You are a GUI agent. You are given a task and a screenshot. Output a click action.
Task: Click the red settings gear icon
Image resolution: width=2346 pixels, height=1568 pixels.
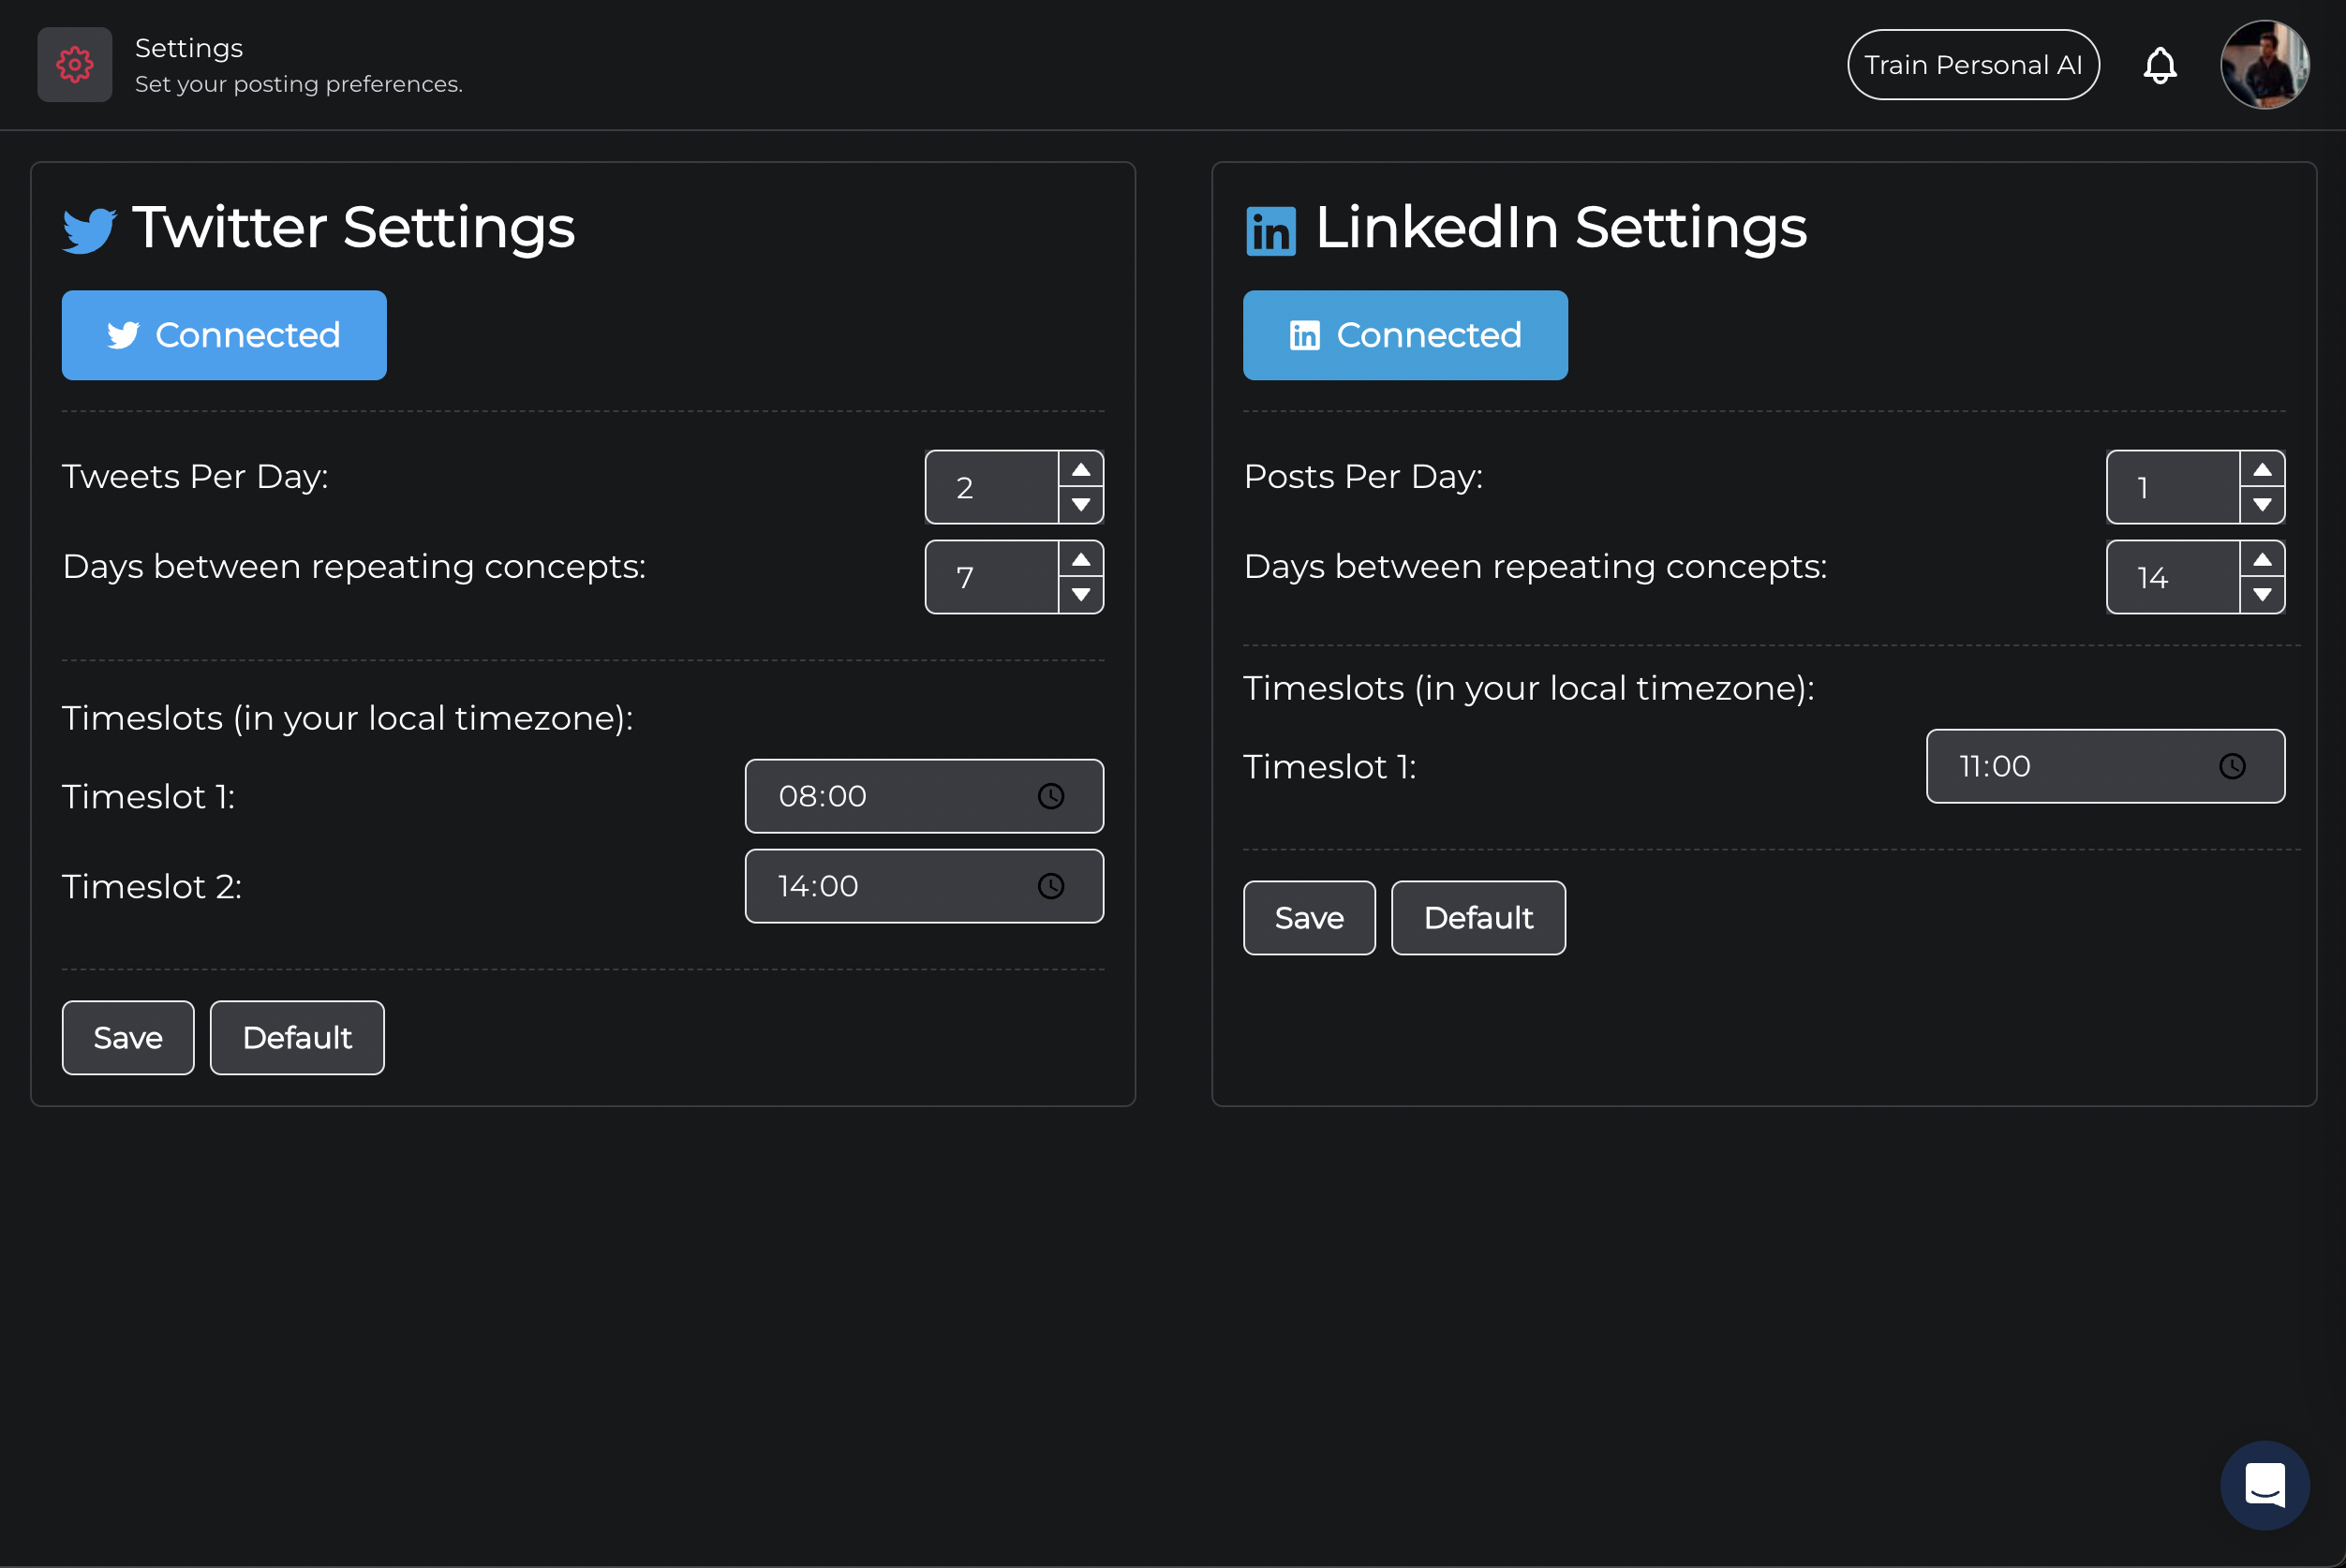[74, 65]
